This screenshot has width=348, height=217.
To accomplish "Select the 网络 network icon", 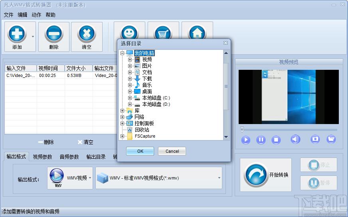I will [130, 117].
